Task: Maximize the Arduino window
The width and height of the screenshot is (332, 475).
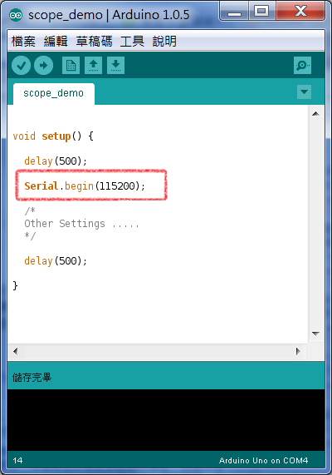Action: [x=261, y=11]
